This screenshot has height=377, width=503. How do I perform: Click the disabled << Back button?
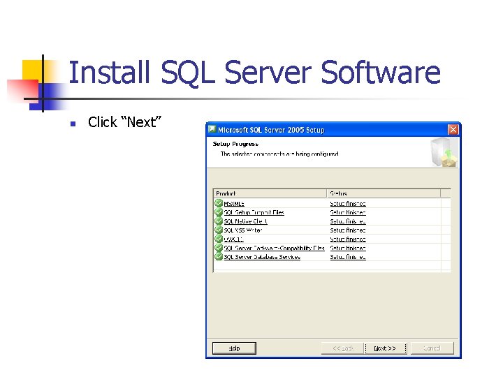(343, 348)
